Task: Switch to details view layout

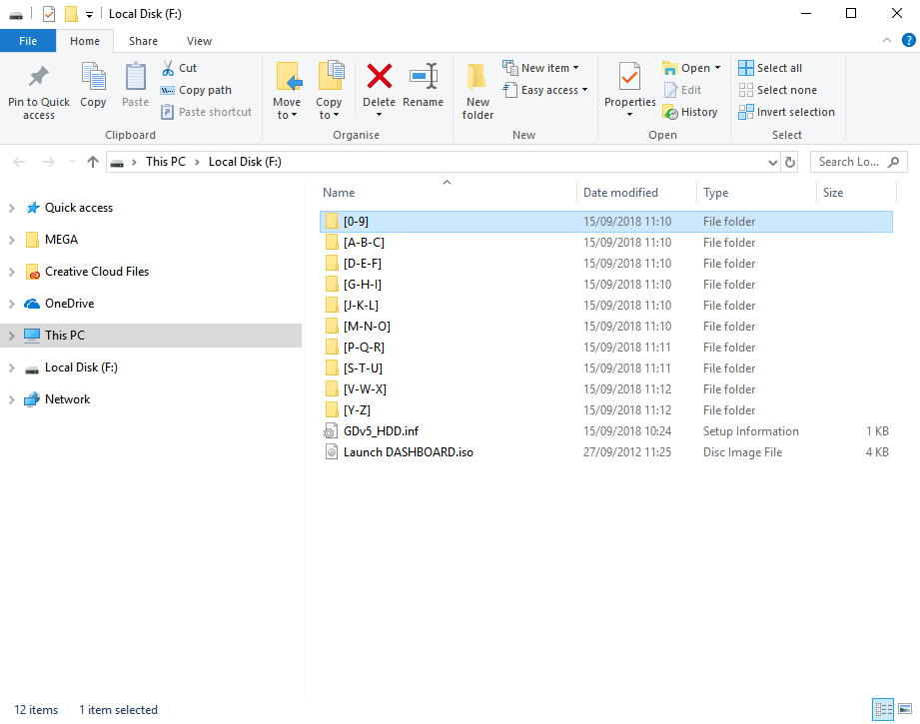Action: pyautogui.click(x=883, y=710)
